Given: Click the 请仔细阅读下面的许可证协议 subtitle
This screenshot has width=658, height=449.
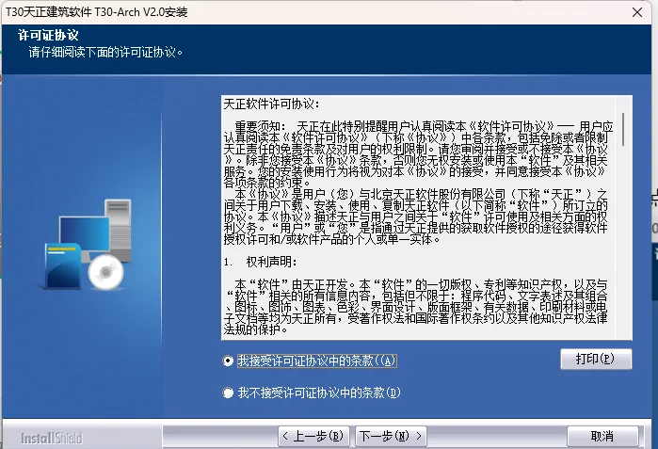Looking at the screenshot, I should (x=105, y=53).
